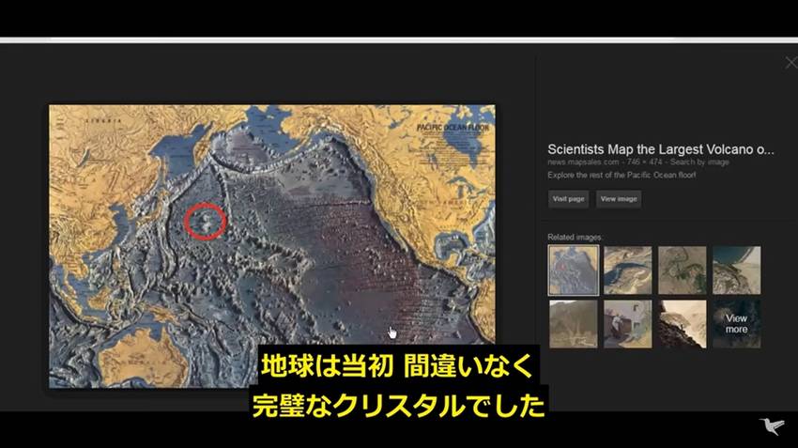Click the 'Related images:' label
Viewport: 798px width, 448px height.
[575, 238]
